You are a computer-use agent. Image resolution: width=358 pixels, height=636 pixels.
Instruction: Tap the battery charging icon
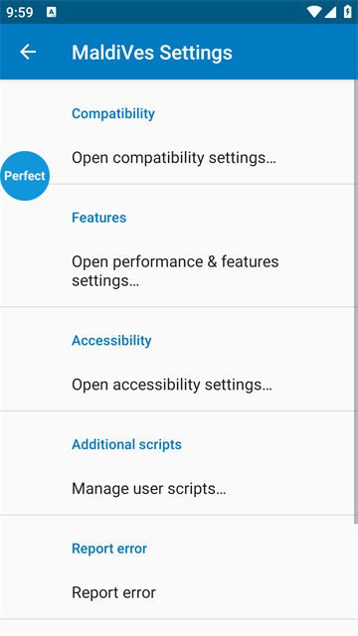(347, 11)
